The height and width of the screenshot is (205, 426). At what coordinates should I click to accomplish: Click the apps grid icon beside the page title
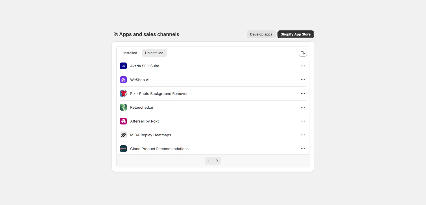coord(115,34)
